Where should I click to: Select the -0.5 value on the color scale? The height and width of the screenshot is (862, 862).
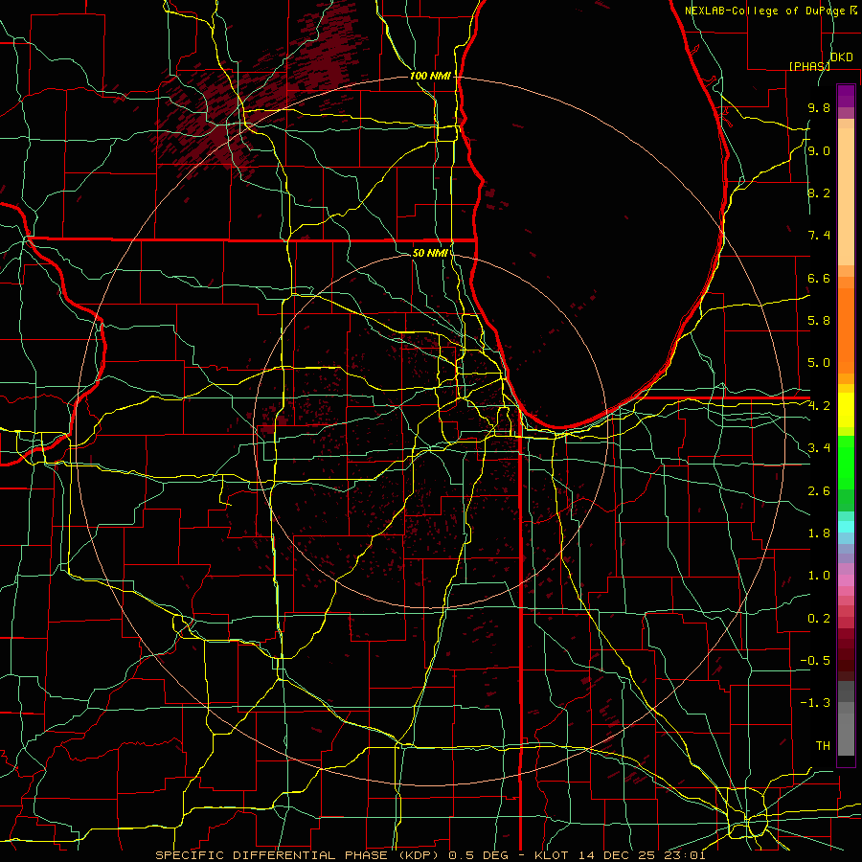coord(815,660)
